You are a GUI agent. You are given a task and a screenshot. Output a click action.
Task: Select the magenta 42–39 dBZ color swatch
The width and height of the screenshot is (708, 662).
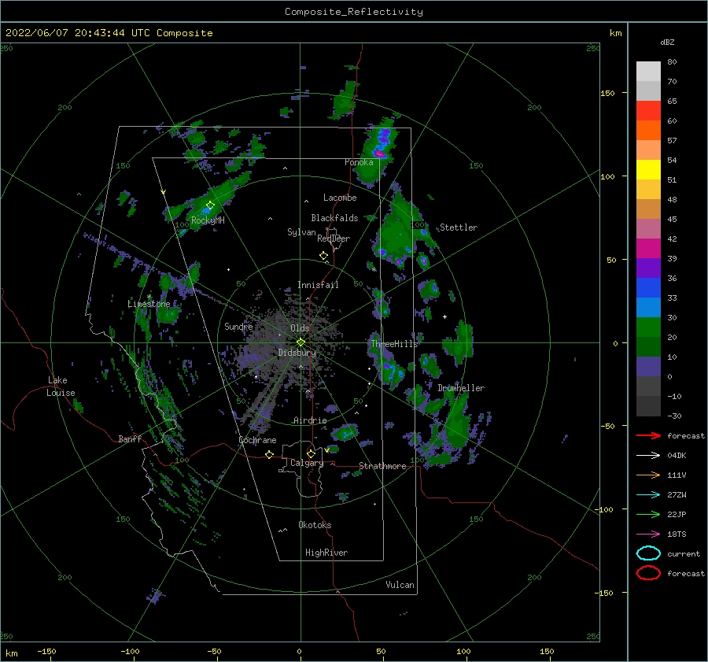648,249
